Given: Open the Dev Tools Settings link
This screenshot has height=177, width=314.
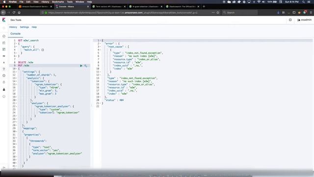Looking at the screenshot, I should (25, 27).
